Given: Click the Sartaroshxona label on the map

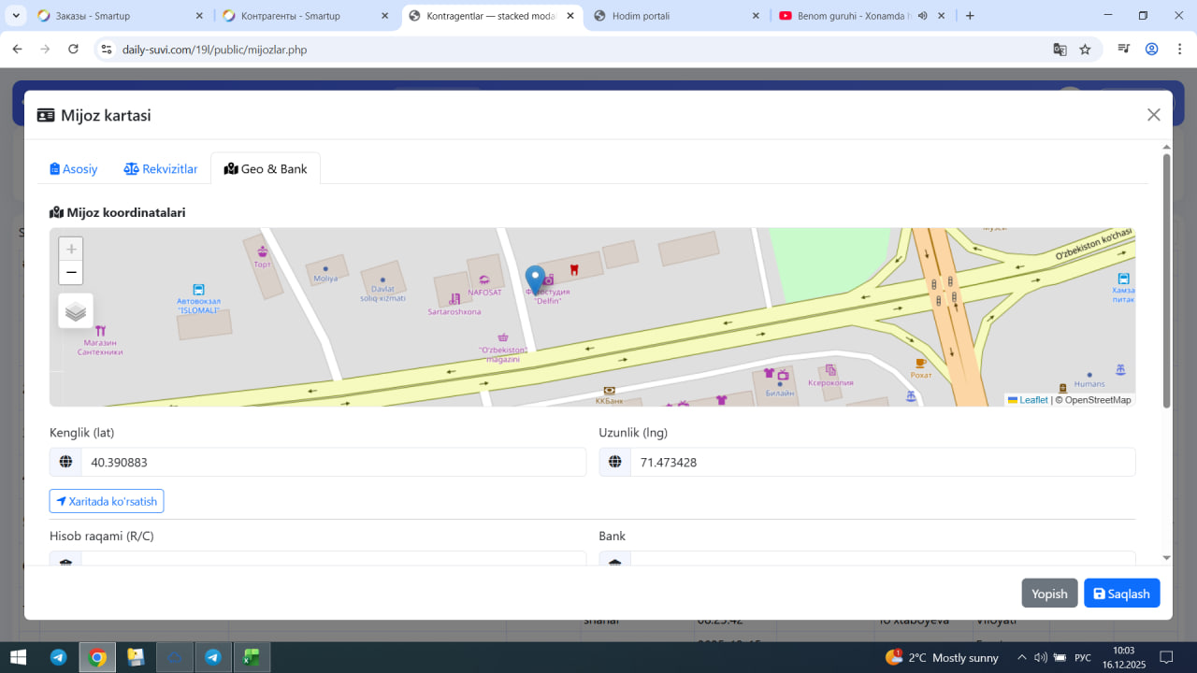Looking at the screenshot, I should tap(454, 311).
